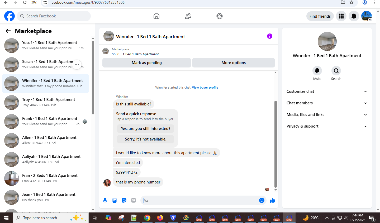Expand Media, files and links section
This screenshot has width=380, height=223.
(327, 115)
